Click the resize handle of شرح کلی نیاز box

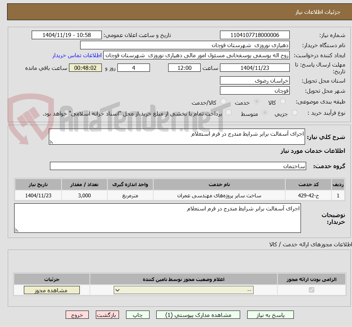coord(51,142)
